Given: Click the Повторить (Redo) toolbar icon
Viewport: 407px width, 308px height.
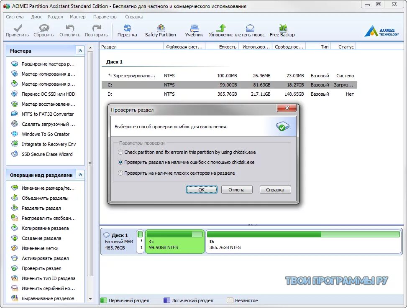Looking at the screenshot, I should (x=96, y=31).
